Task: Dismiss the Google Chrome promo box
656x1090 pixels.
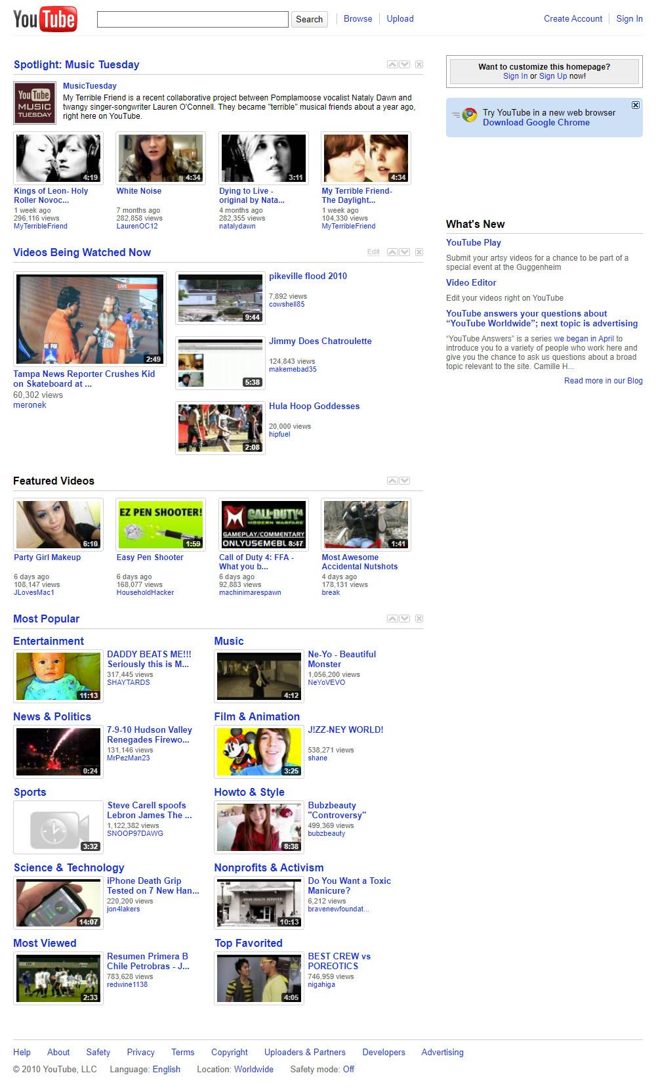Action: (635, 105)
